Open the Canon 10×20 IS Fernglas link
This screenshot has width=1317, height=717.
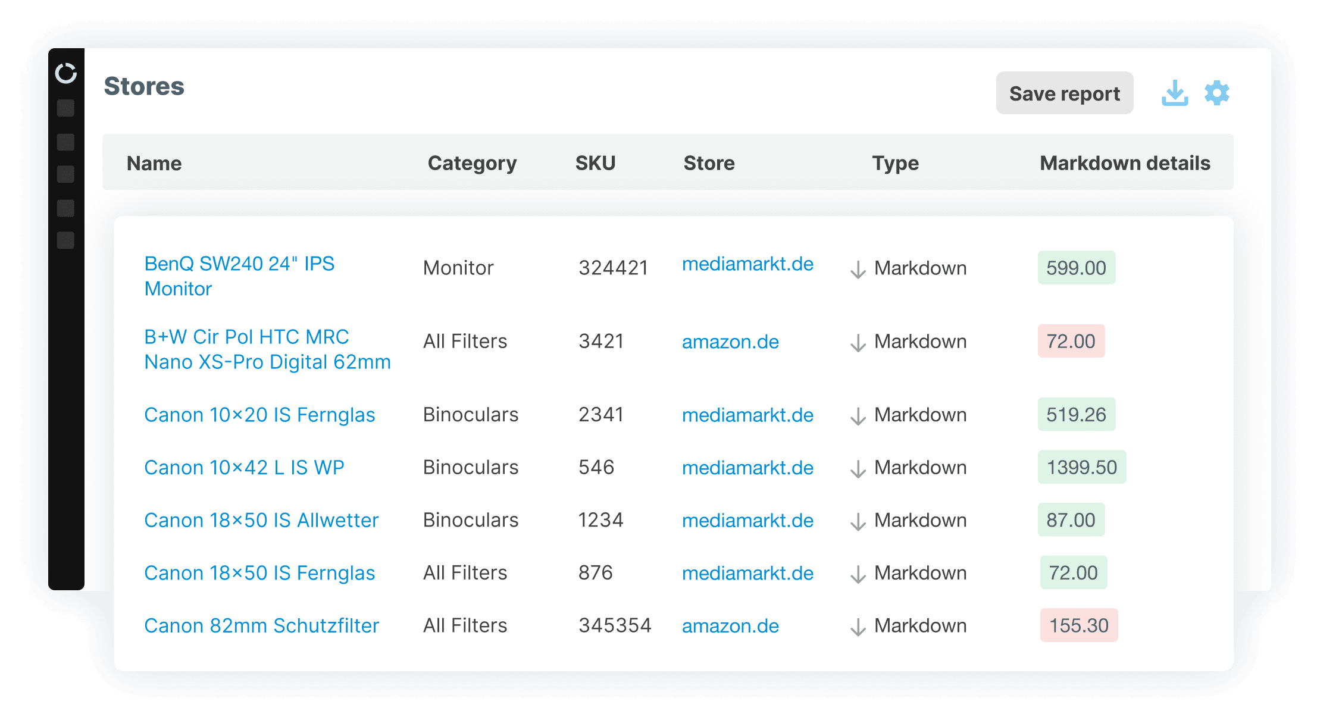tap(259, 415)
